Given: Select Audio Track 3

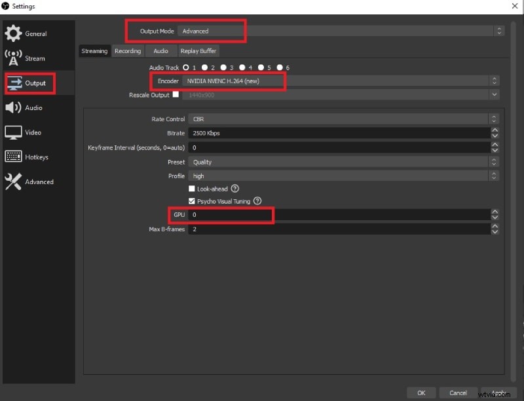Looking at the screenshot, I should [223, 67].
